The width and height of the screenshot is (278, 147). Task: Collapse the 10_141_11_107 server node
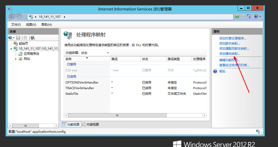pyautogui.click(x=11, y=49)
